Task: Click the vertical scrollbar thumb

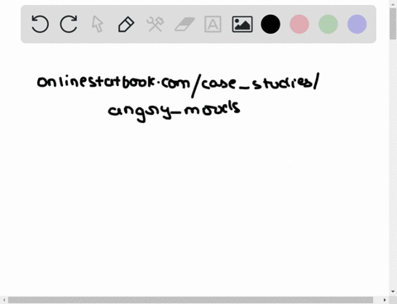Action: click(x=393, y=24)
